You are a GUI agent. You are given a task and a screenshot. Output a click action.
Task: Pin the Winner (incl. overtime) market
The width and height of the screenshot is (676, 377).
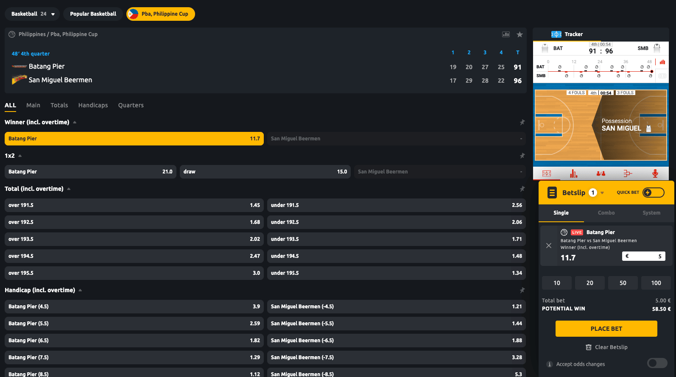(522, 122)
